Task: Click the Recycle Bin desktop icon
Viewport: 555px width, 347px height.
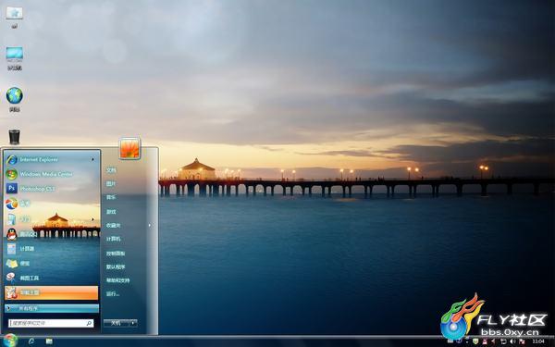Action: (x=14, y=137)
